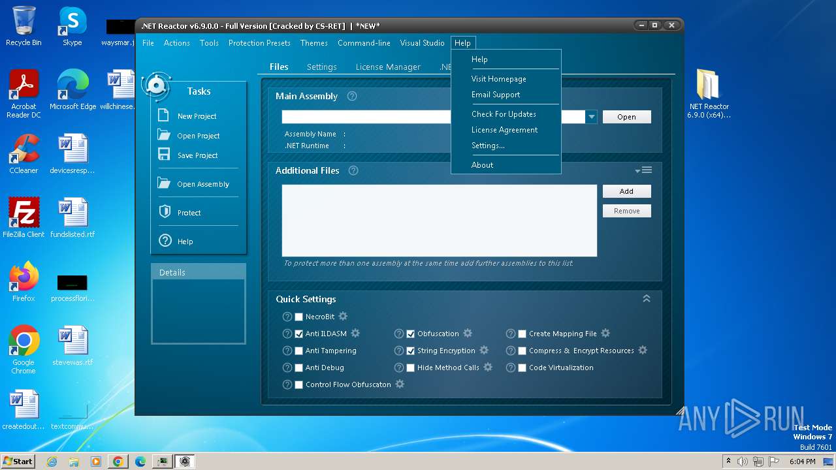
Task: Click help icon next to NecroBit
Action: 287,317
